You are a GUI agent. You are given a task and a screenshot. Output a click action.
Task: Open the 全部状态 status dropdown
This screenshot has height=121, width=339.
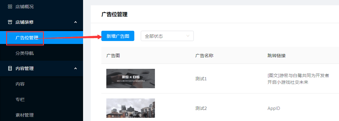[167, 36]
